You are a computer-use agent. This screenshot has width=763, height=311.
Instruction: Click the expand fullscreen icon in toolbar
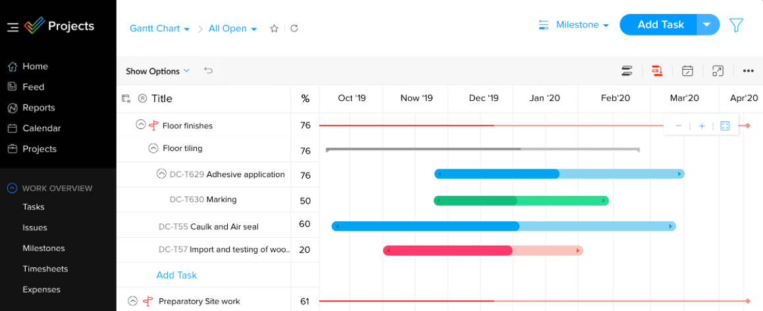click(718, 71)
